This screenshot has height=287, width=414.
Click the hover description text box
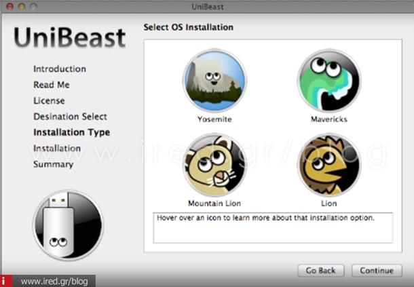pyautogui.click(x=273, y=227)
